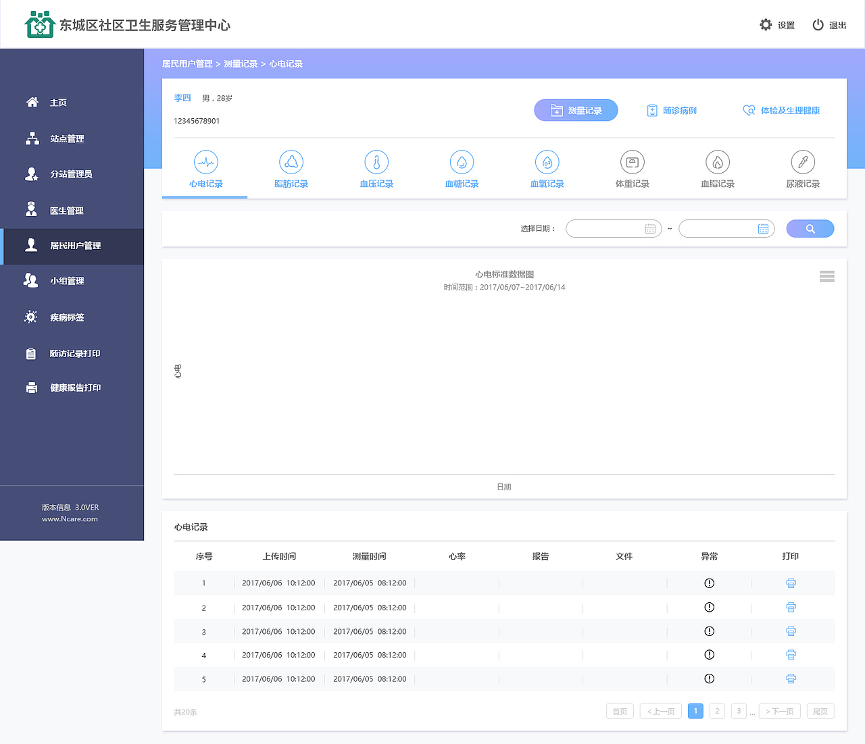Open 随诊病例 for this patient
Screen dimensions: 865x744
coord(671,110)
